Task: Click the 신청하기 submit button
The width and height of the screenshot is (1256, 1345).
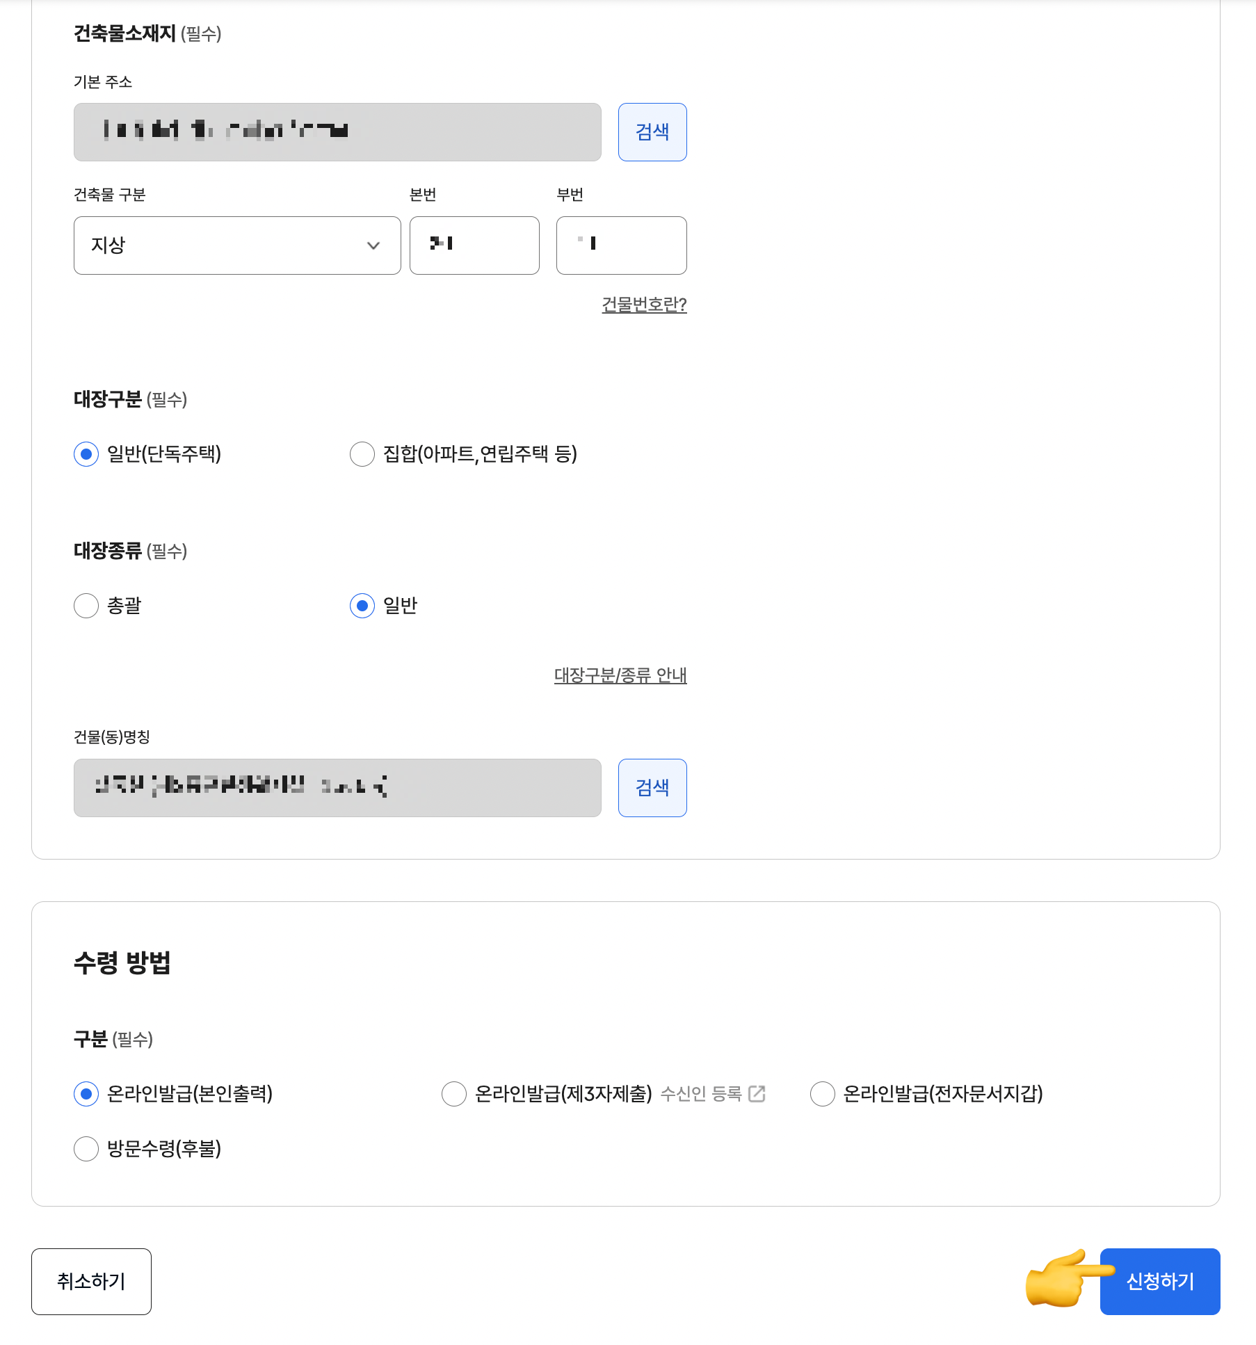Action: tap(1160, 1282)
